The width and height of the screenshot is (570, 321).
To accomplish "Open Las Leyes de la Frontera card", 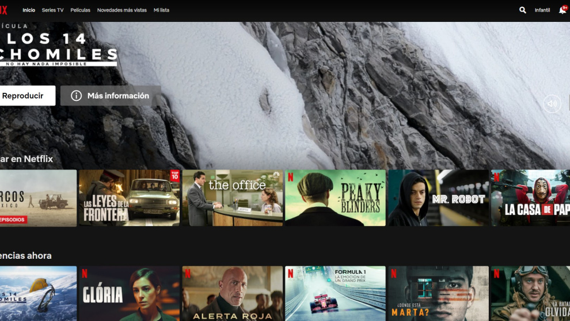I will (x=129, y=198).
